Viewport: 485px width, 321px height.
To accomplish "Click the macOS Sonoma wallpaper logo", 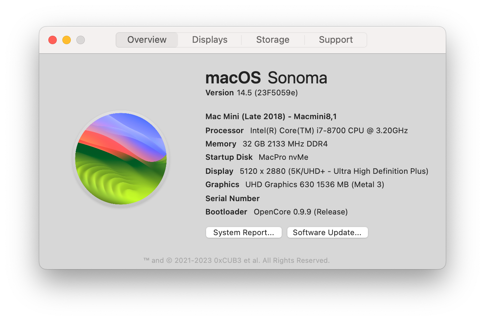I will click(121, 158).
